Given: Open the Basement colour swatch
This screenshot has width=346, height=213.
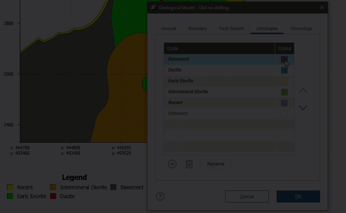Looking at the screenshot, I should pyautogui.click(x=284, y=59).
